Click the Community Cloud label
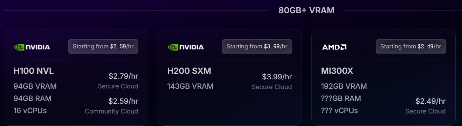 coord(111,111)
